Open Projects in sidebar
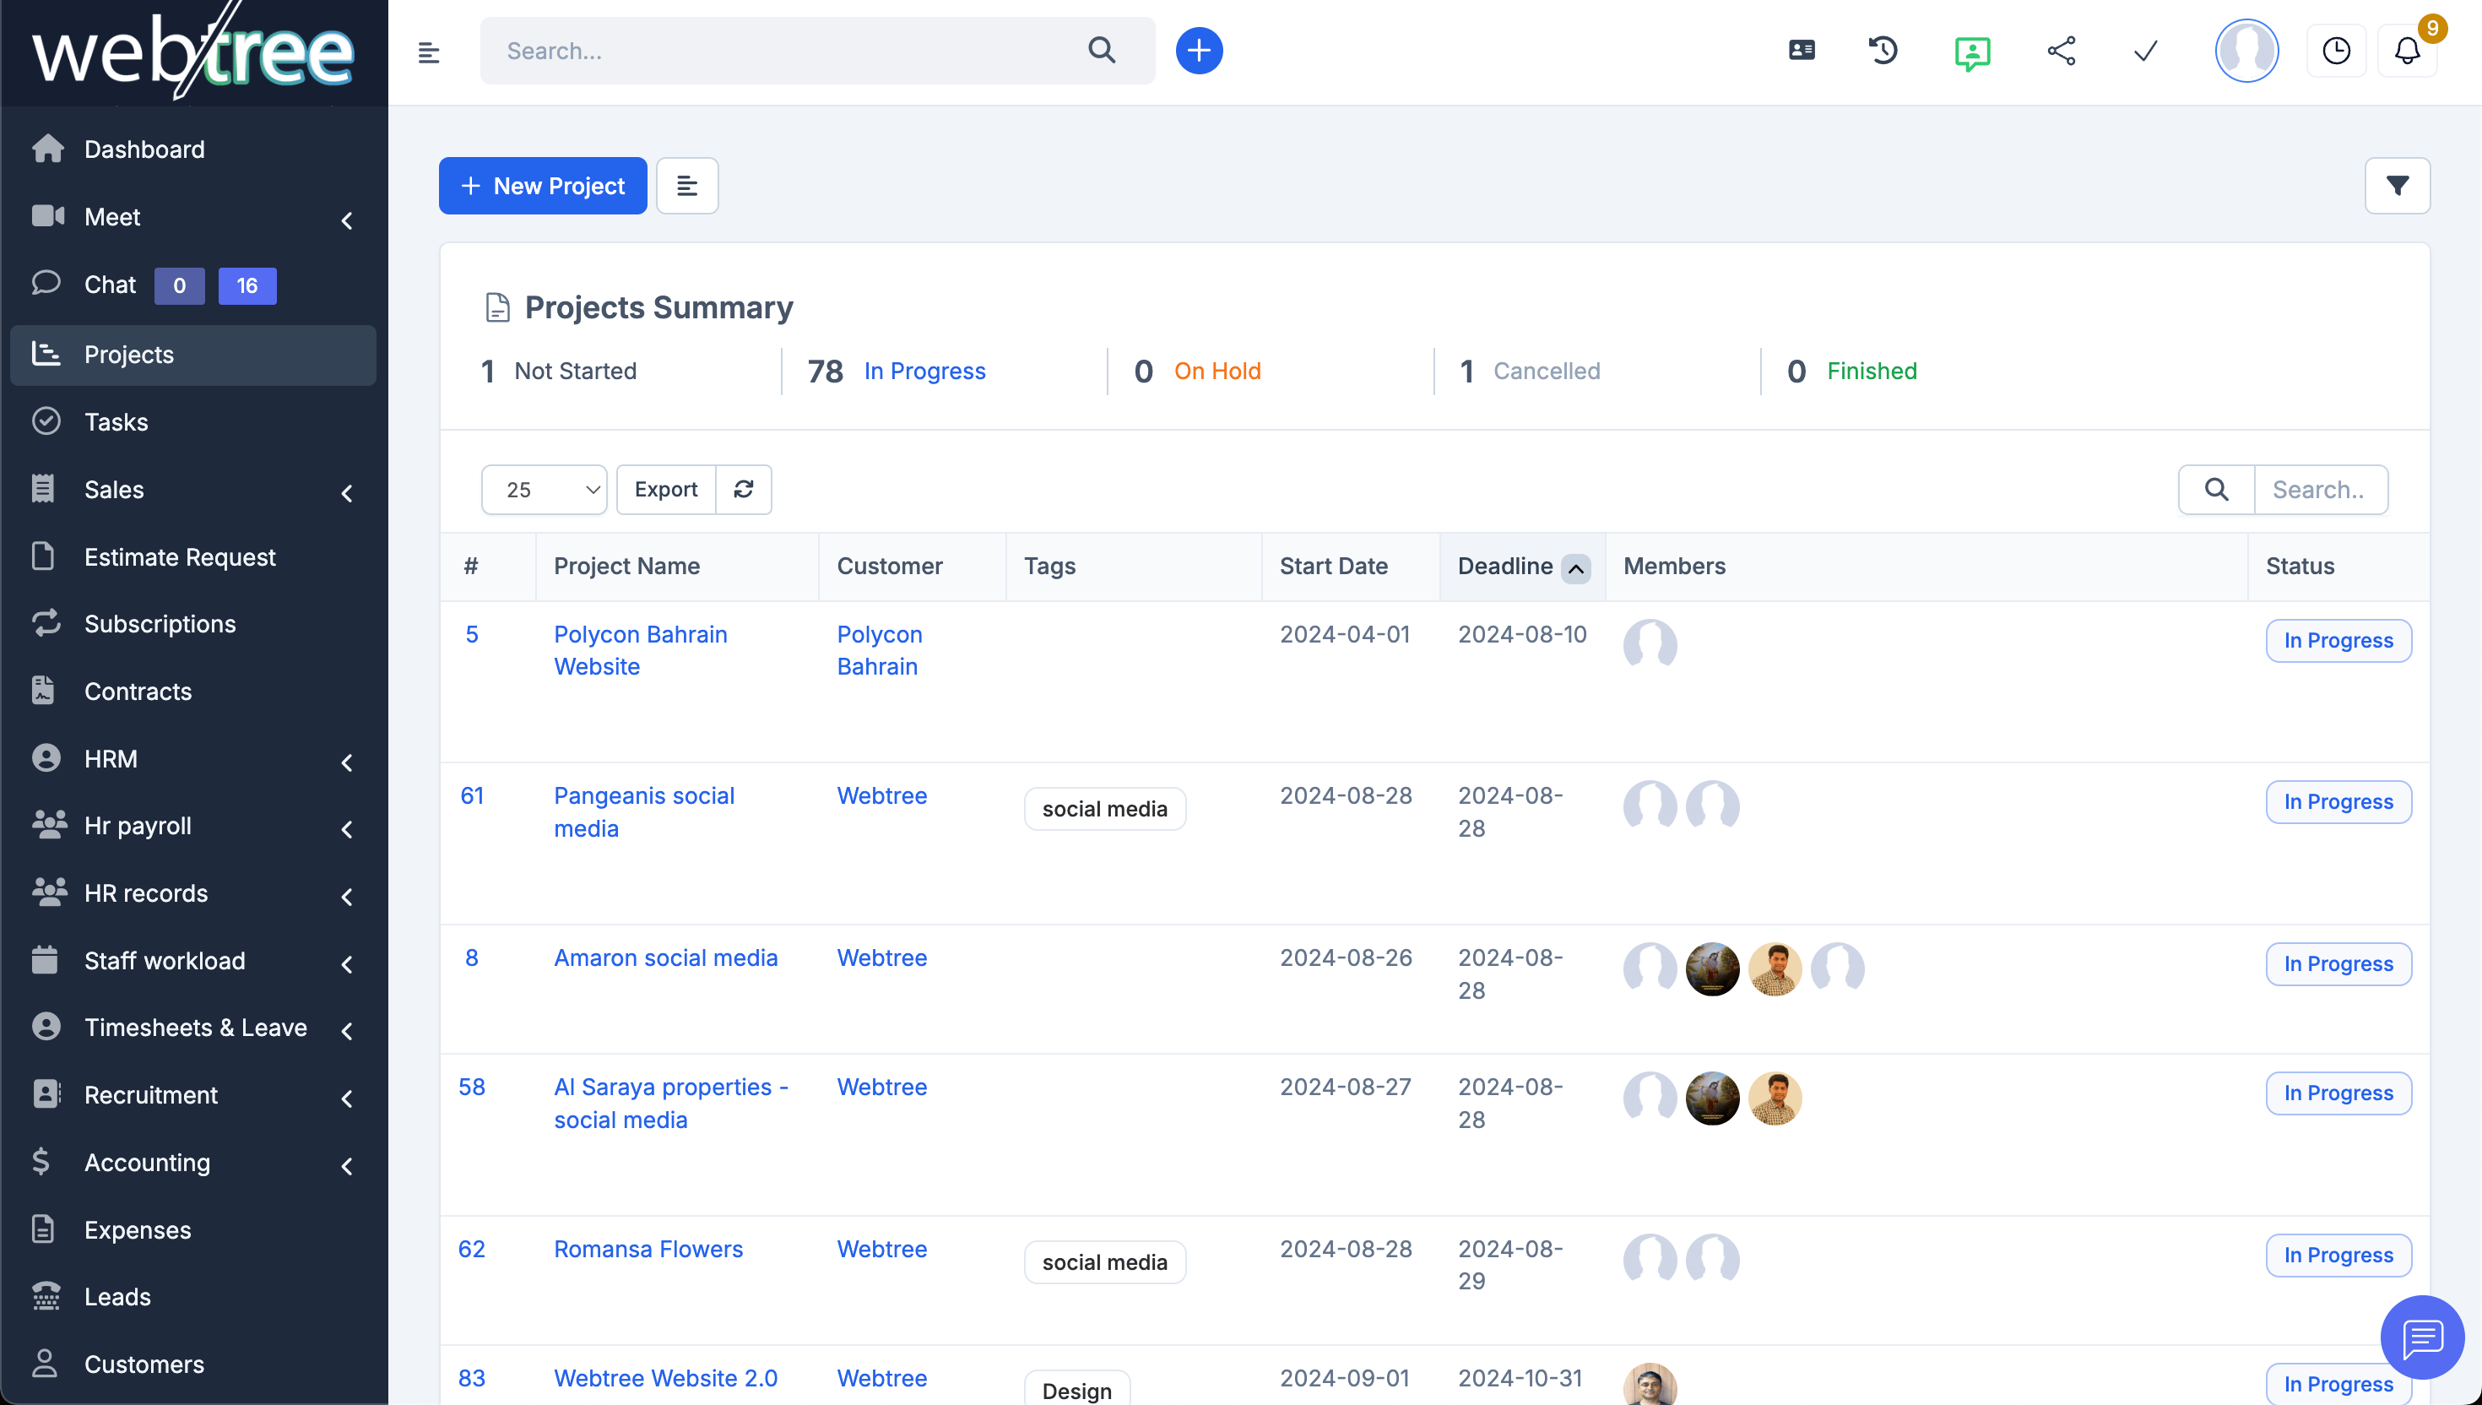The width and height of the screenshot is (2482, 1405). tap(193, 355)
